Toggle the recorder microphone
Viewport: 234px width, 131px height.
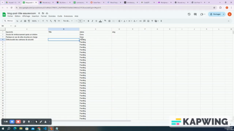[x=29, y=122]
